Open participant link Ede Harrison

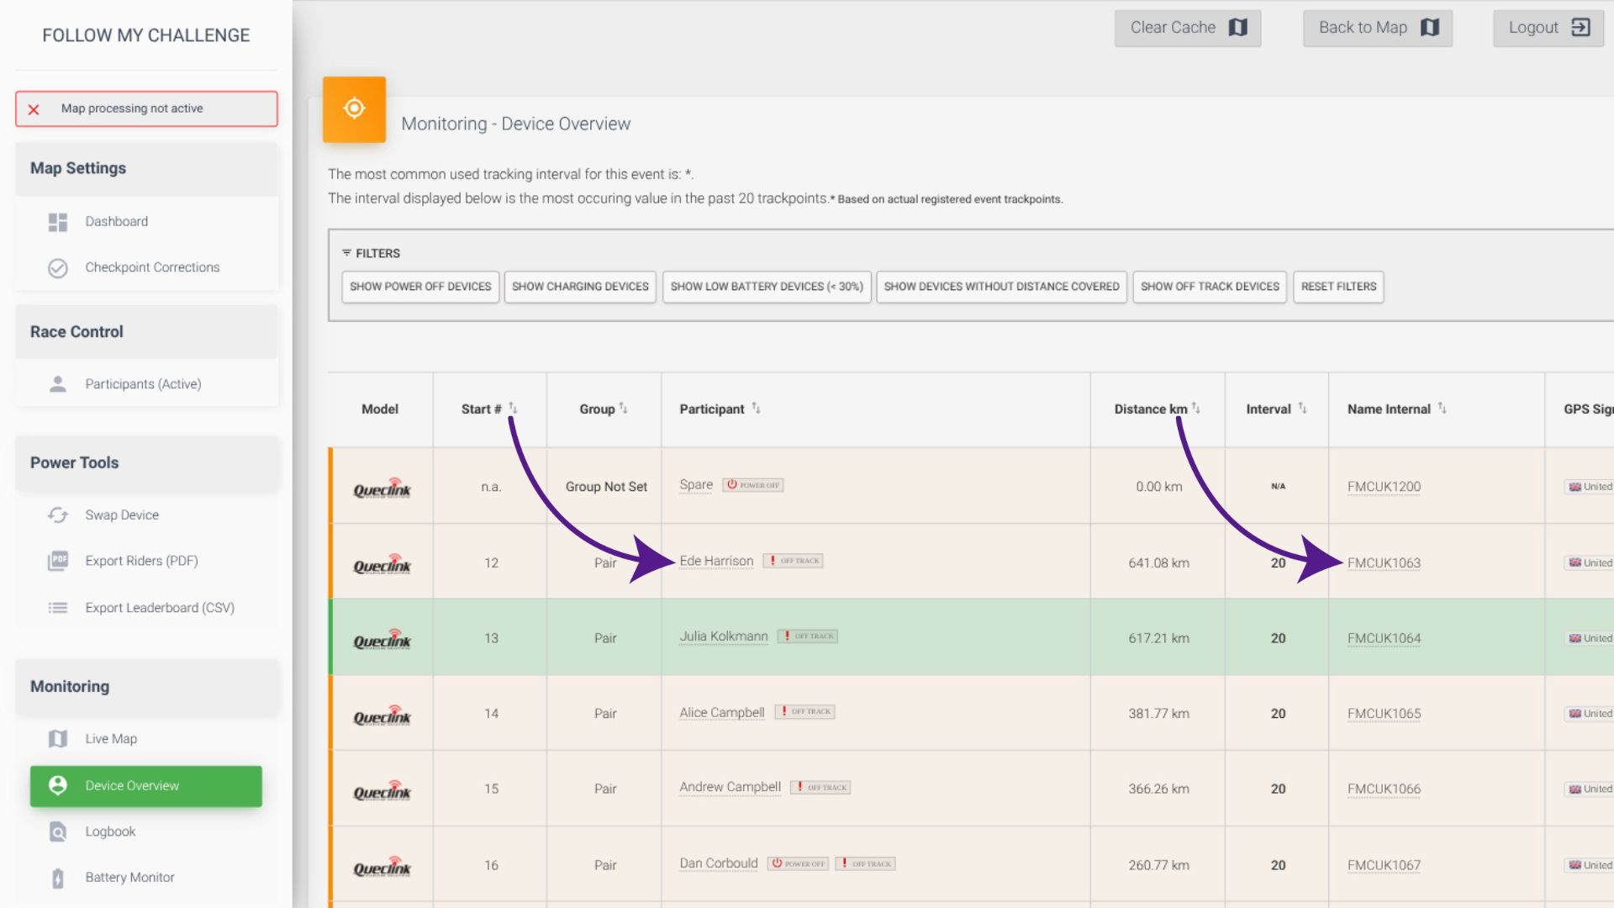coord(716,561)
